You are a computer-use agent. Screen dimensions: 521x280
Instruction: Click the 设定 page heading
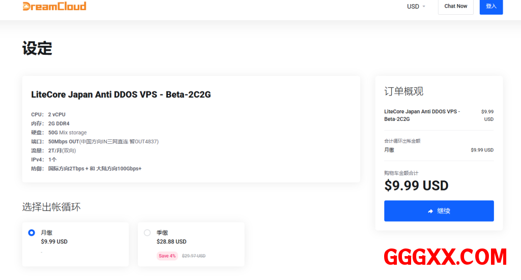point(37,49)
